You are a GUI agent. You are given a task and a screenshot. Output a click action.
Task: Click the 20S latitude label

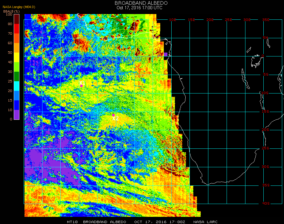point(265,130)
